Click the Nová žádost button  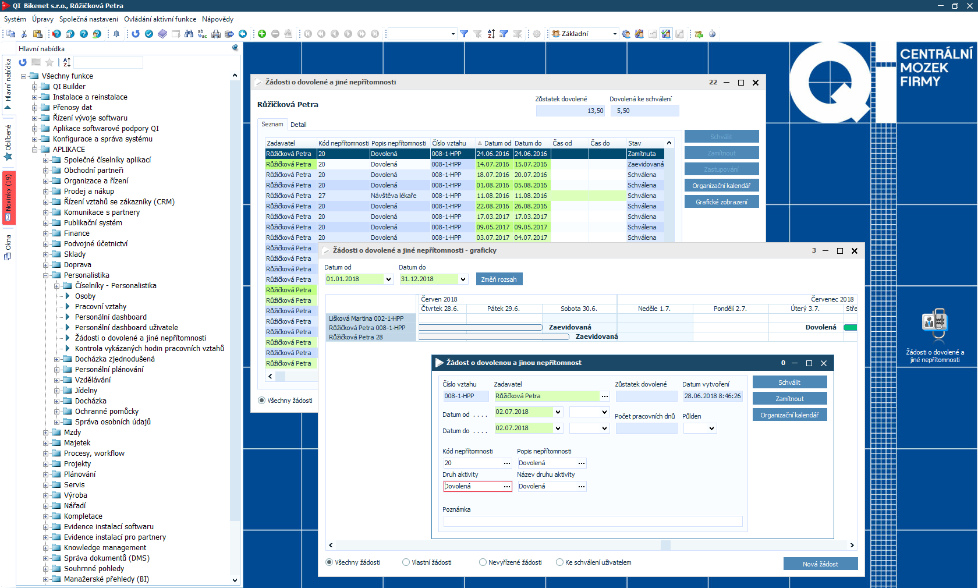click(x=820, y=564)
